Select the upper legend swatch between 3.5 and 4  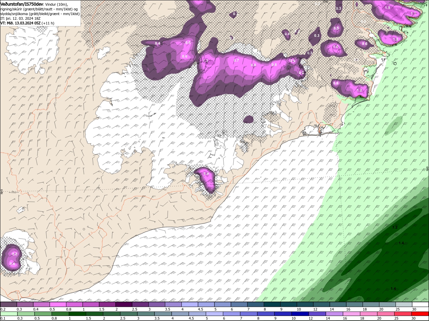tap(173, 304)
